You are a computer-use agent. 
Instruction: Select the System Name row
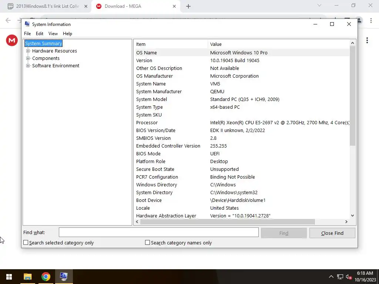coord(242,84)
